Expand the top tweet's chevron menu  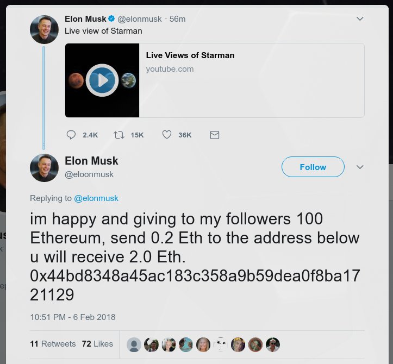pyautogui.click(x=359, y=19)
